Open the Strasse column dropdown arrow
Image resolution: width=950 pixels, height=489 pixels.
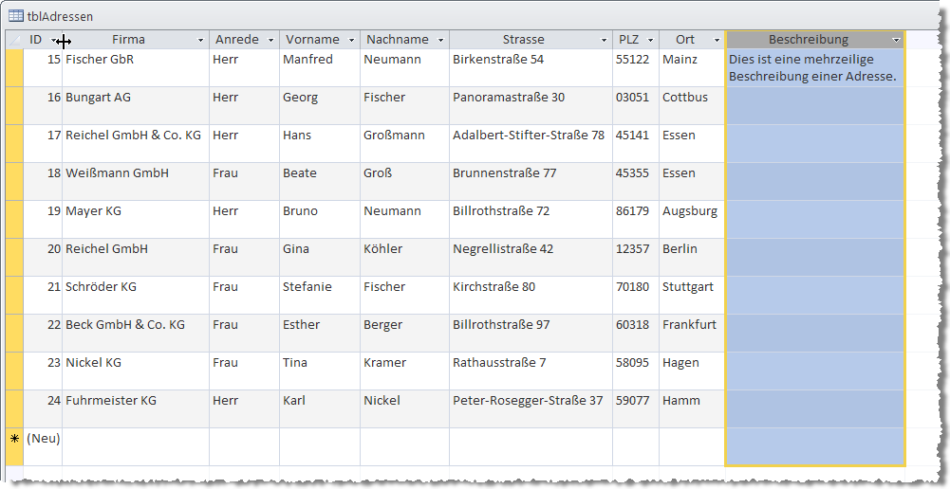[604, 41]
